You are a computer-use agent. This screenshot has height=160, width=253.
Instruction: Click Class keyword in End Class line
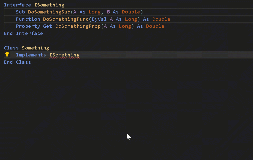click(23, 62)
